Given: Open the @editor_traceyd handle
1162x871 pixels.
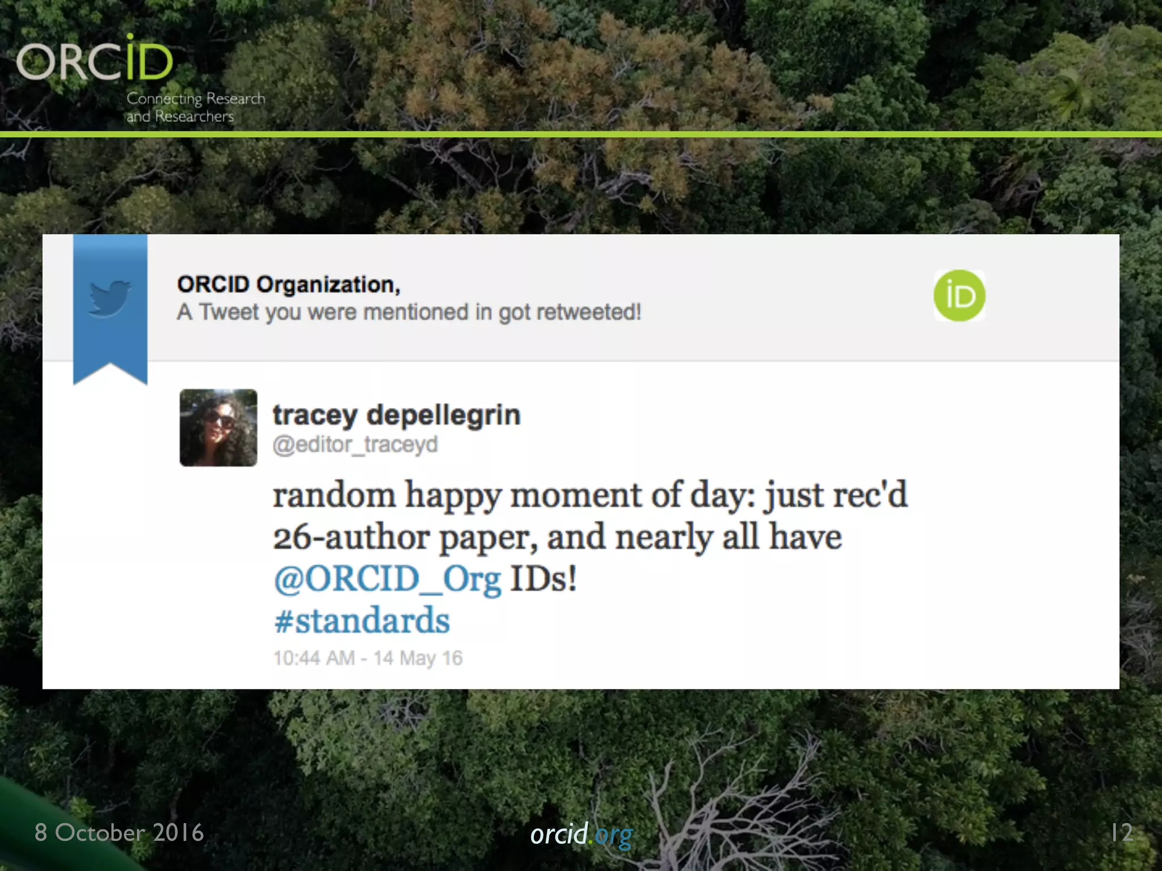Looking at the screenshot, I should click(x=355, y=445).
